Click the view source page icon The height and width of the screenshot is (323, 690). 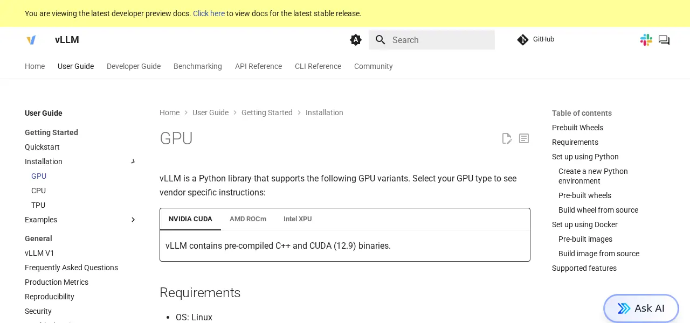click(524, 138)
